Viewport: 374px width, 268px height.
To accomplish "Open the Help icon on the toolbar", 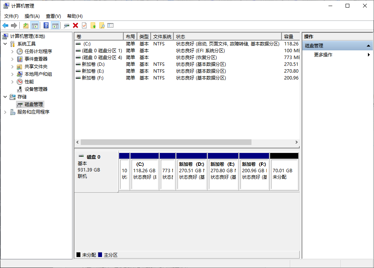I will [46, 25].
